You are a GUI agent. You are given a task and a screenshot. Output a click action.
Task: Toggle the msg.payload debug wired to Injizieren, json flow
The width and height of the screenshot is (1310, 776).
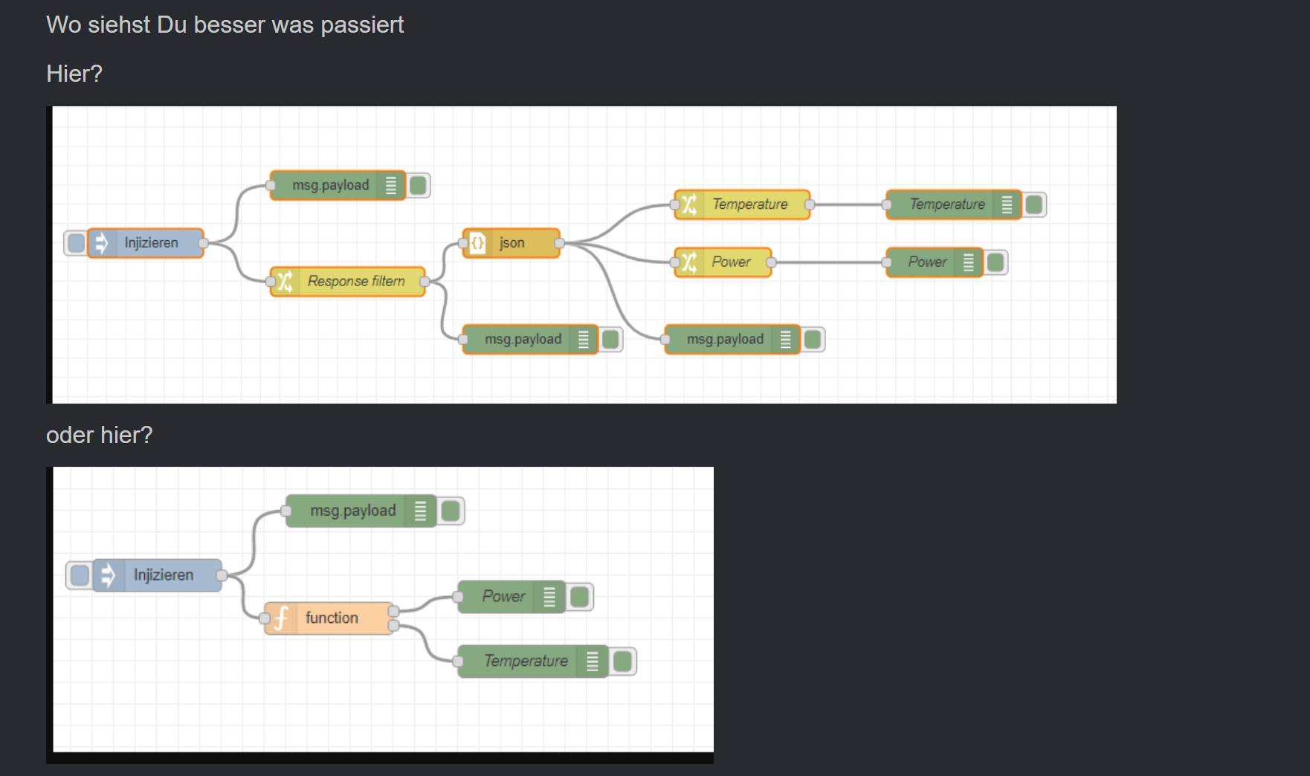pos(419,186)
